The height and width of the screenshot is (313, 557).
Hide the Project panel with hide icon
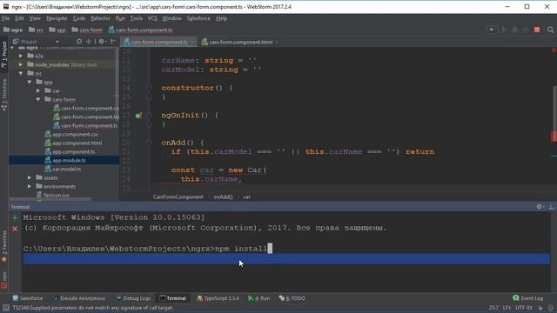tap(113, 42)
